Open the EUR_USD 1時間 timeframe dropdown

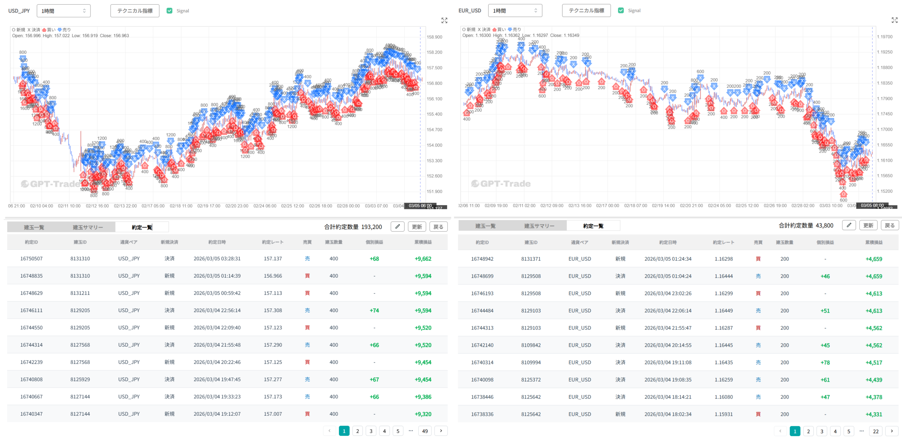(x=515, y=11)
